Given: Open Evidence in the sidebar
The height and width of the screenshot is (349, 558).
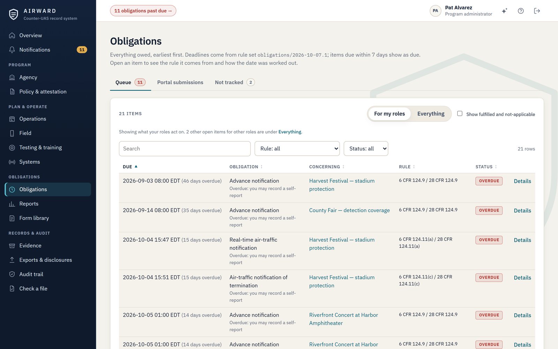Looking at the screenshot, I should click(x=48, y=245).
